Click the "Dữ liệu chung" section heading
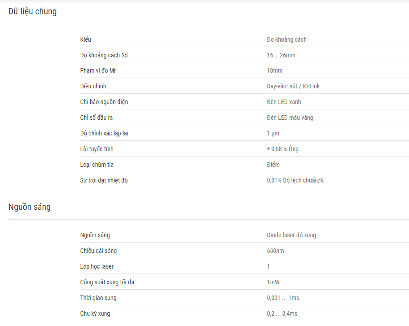 [x=32, y=12]
